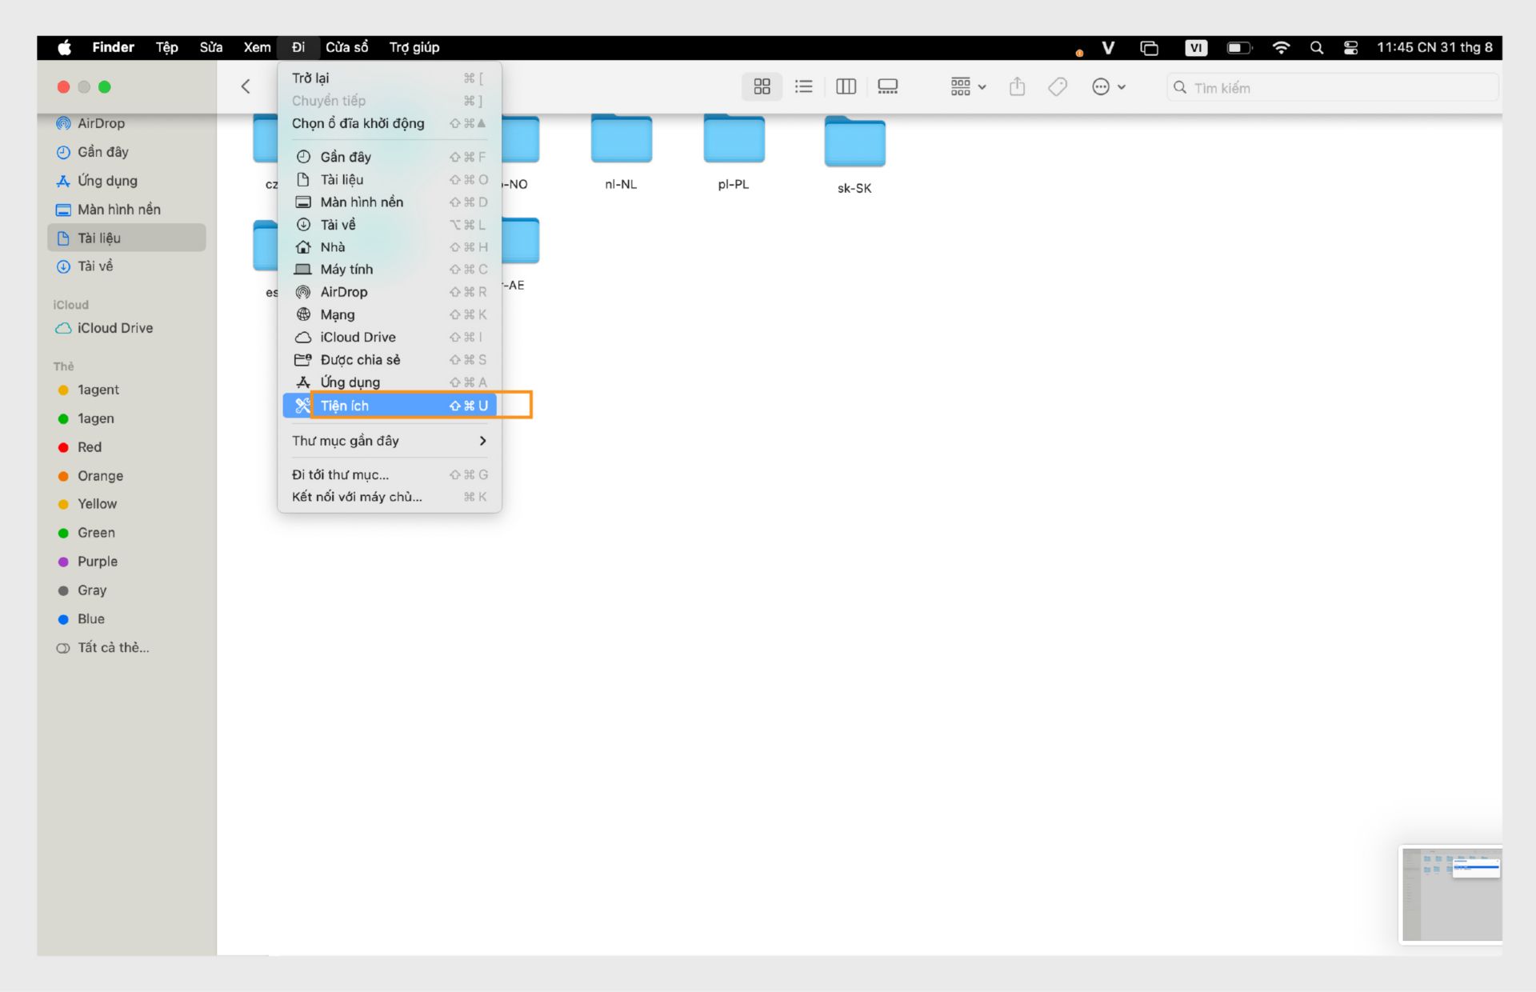
Task: Open Spotlight search magnifier in menu bar
Action: coord(1317,48)
